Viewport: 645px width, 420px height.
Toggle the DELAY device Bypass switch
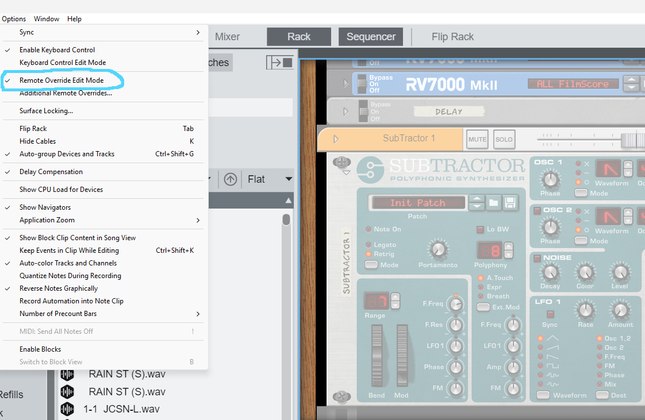(363, 111)
